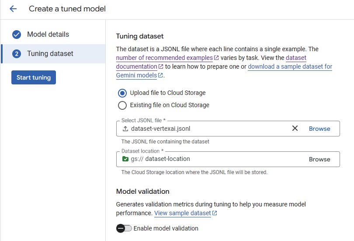Switch to the Tuning dataset step

[50, 54]
